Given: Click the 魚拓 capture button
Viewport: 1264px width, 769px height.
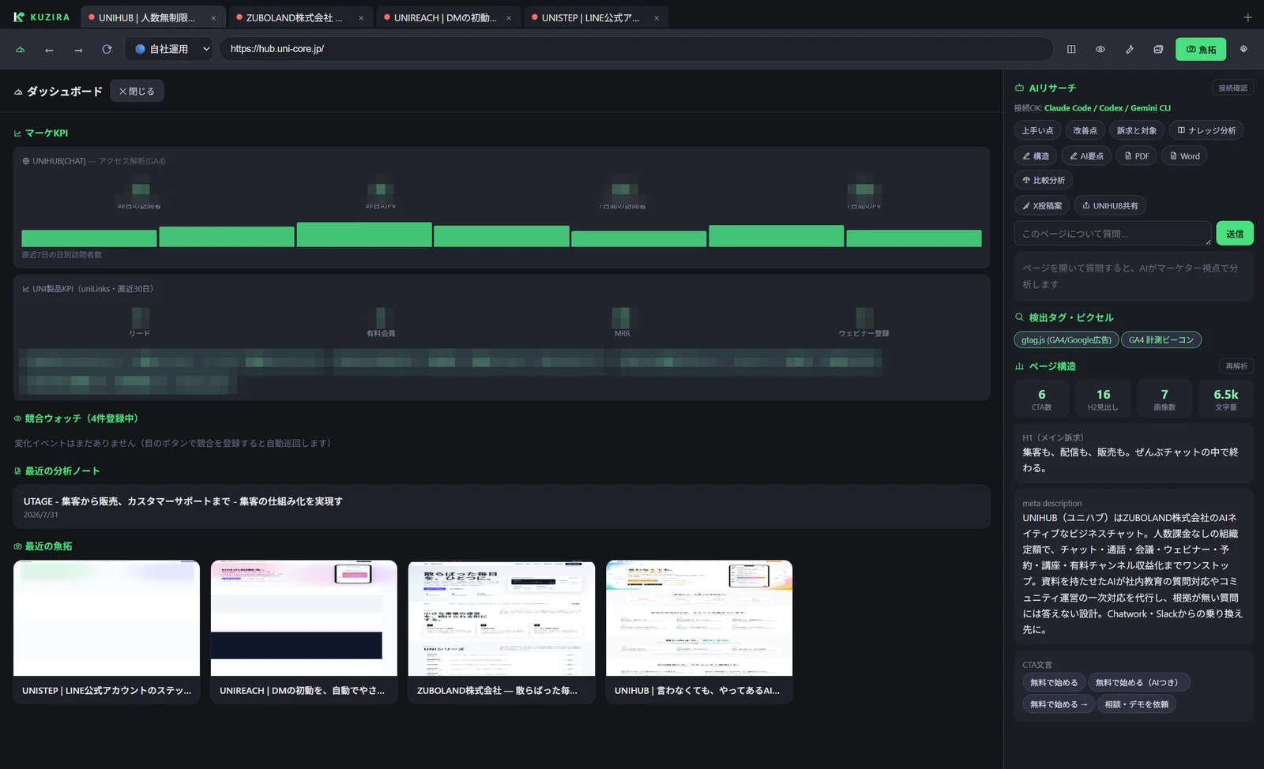Looking at the screenshot, I should point(1201,49).
